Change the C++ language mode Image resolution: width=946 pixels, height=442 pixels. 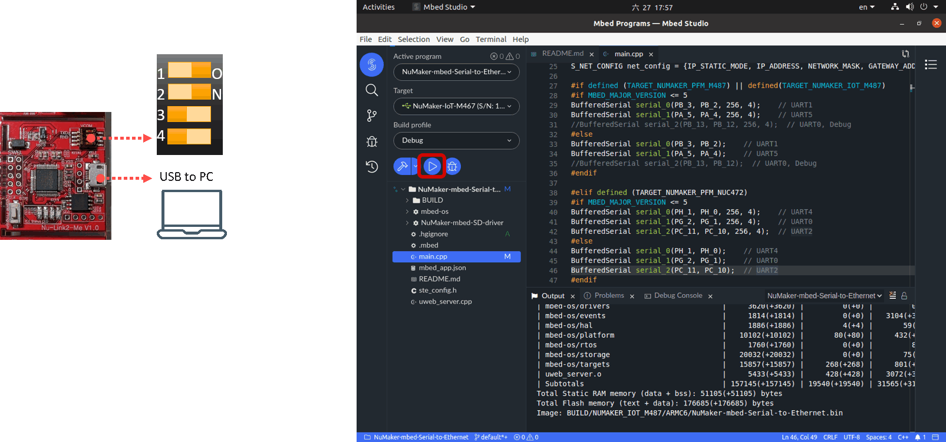[903, 437]
